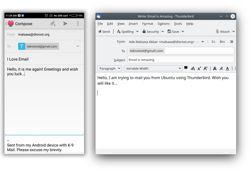Click the teknoloid@gmail.com pill in Thunderbird To field

146,51
